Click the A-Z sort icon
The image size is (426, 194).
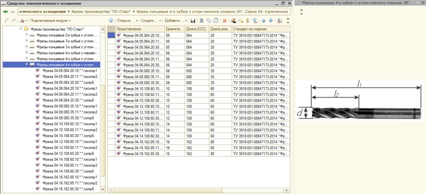click(x=279, y=20)
